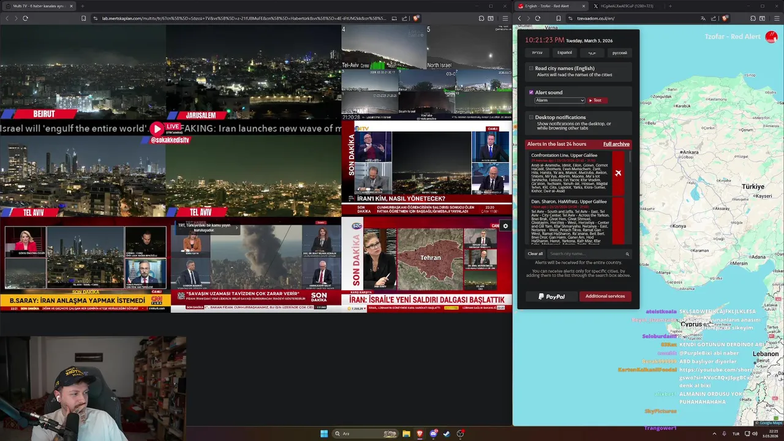Open the Tzofar browser hamburger menu
784x441 pixels.
(776, 18)
